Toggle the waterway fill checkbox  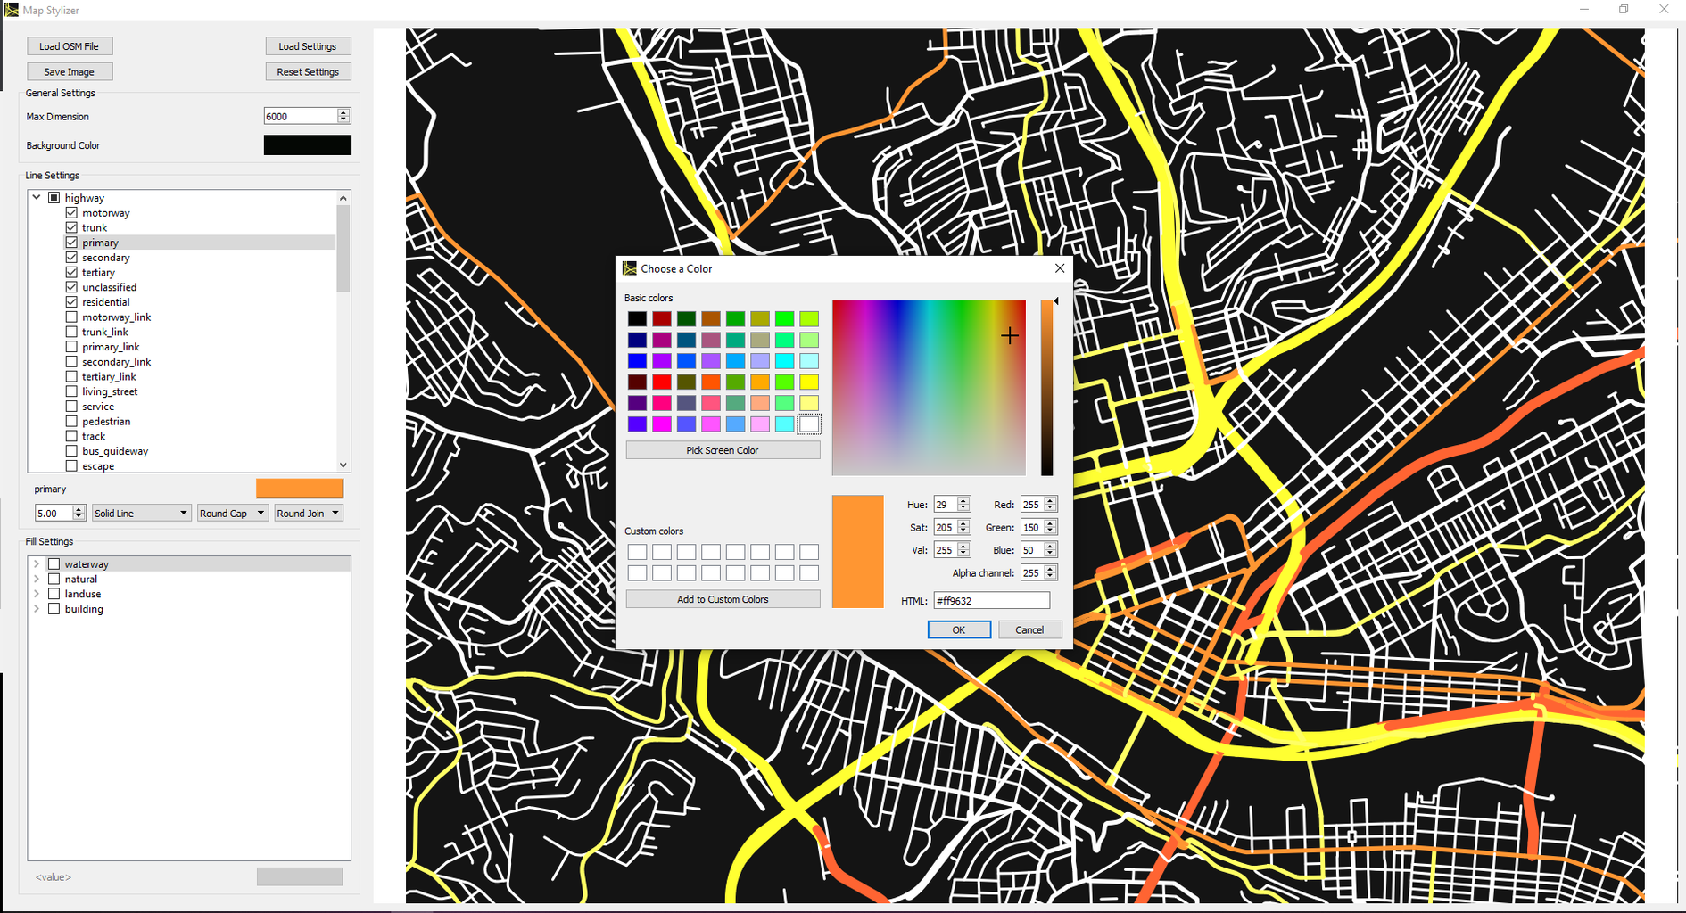pos(54,563)
